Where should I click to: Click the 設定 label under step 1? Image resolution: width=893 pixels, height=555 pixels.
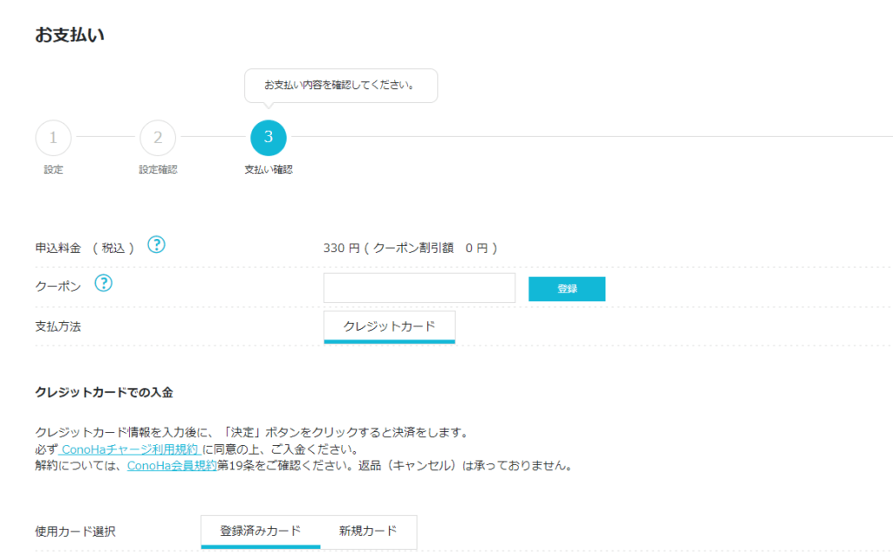click(53, 169)
